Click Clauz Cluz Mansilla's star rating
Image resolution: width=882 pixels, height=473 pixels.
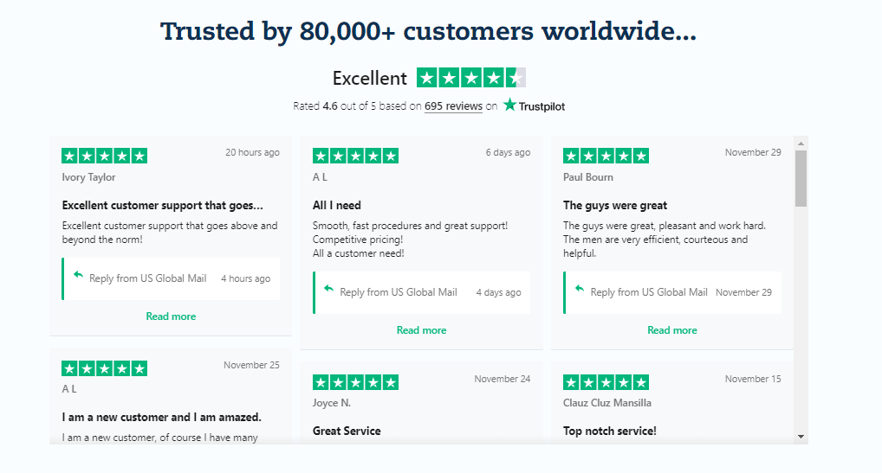606,382
